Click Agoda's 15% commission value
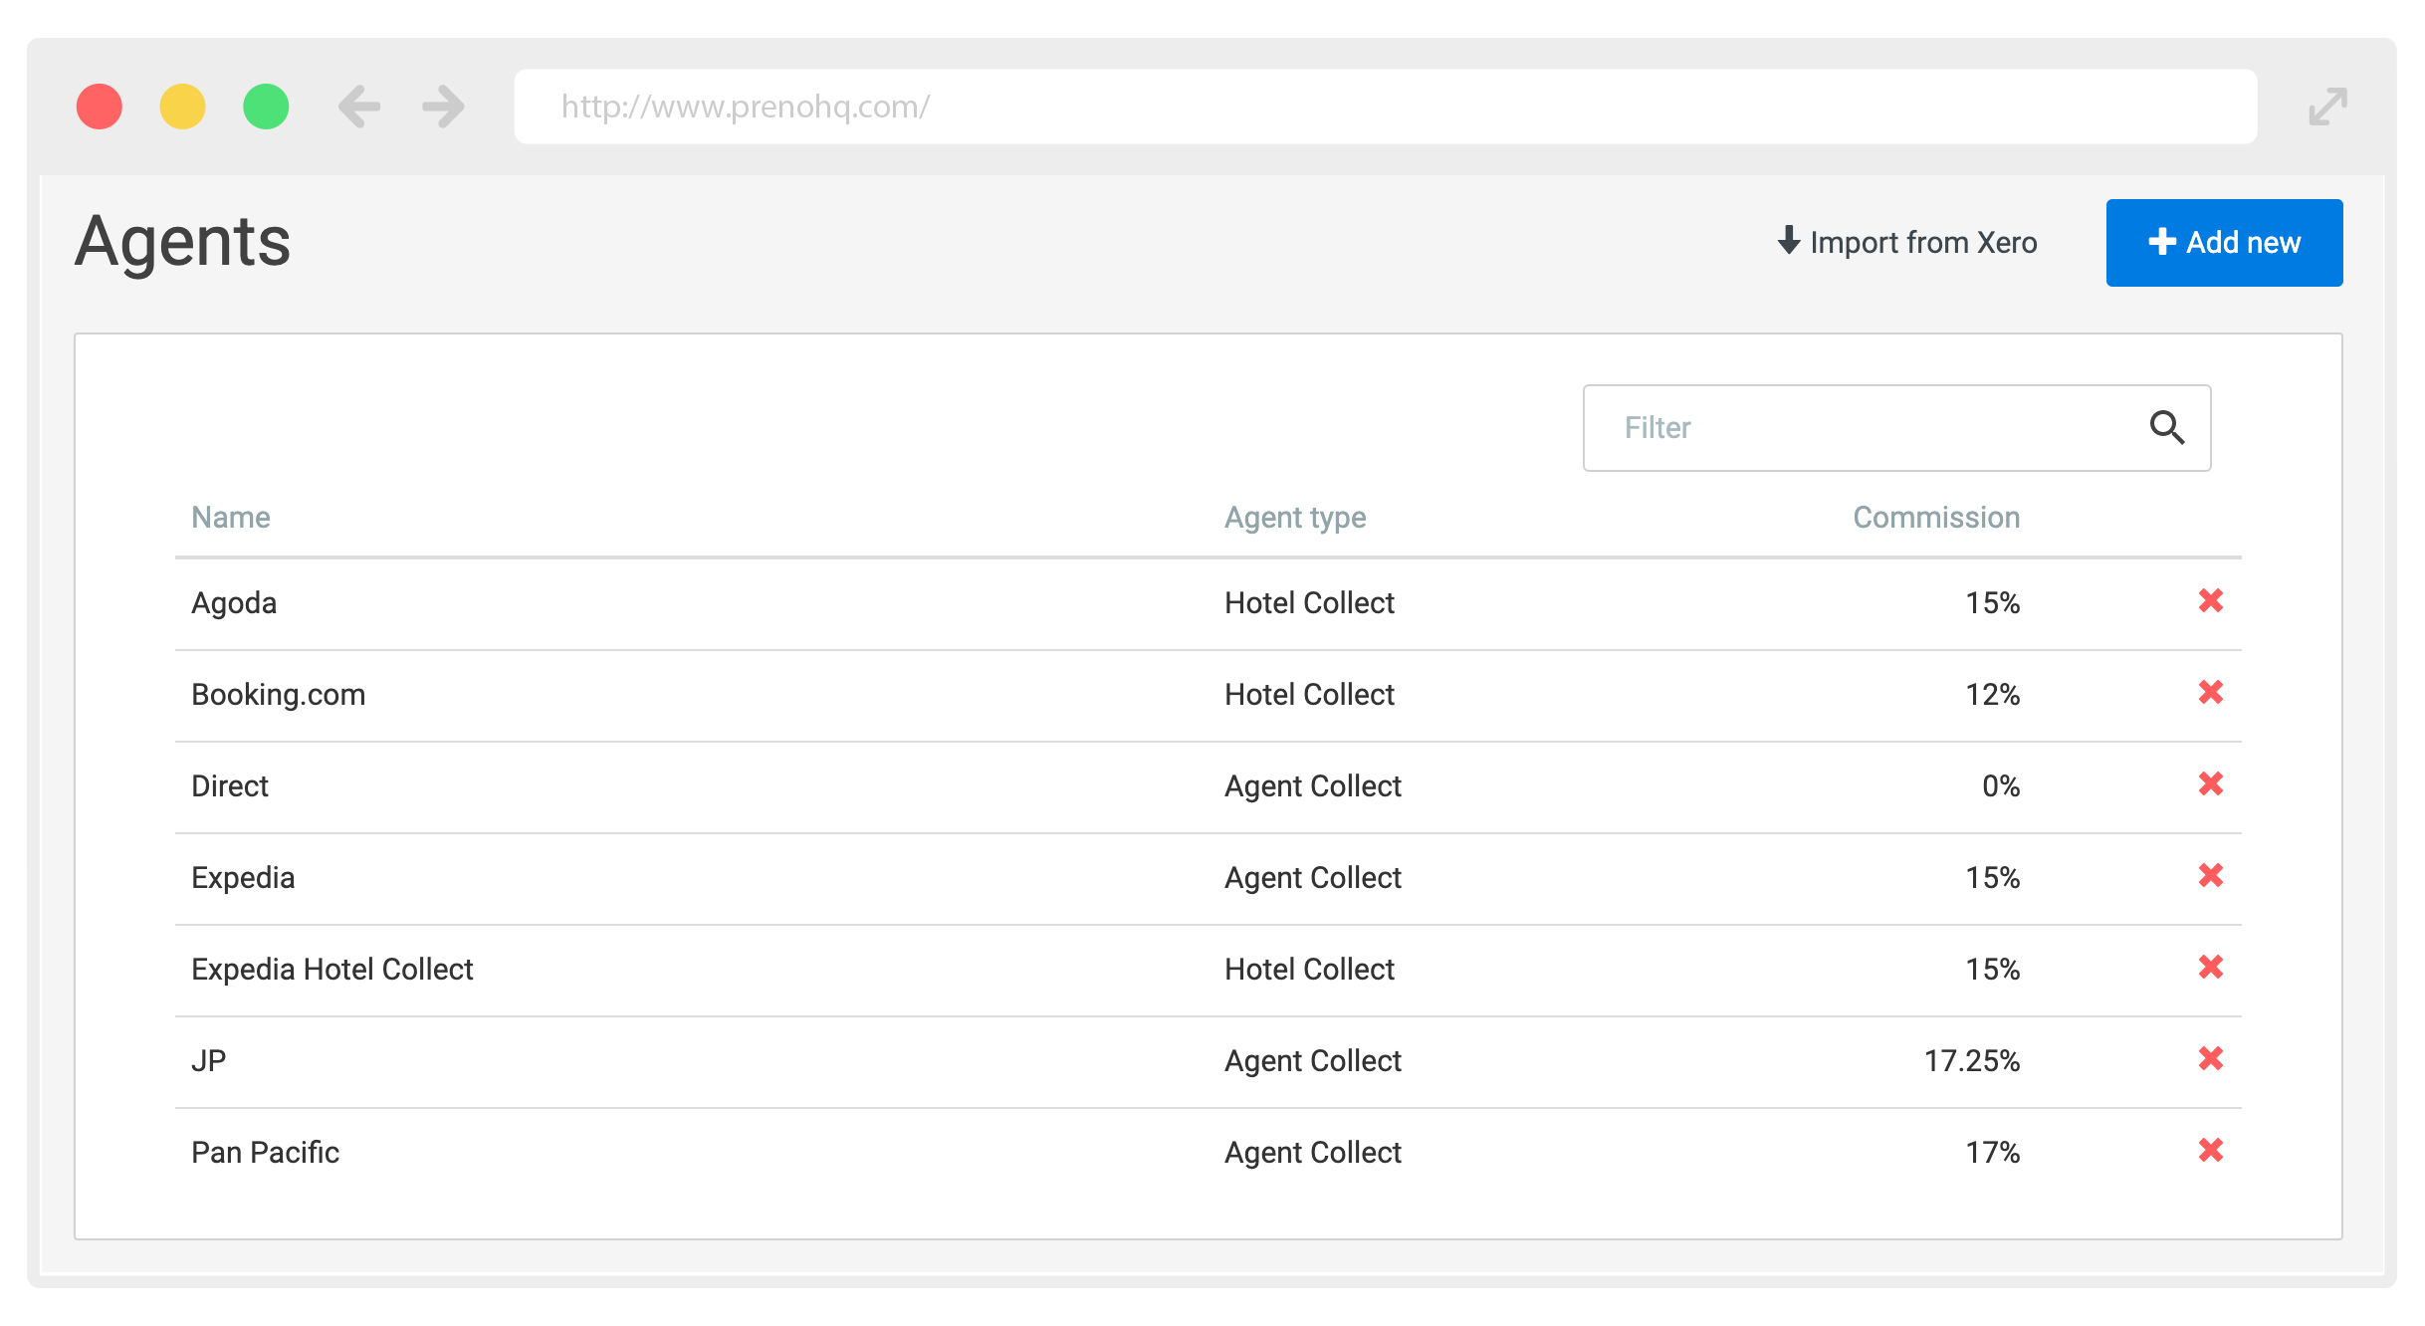This screenshot has width=2425, height=1326. point(1992,603)
